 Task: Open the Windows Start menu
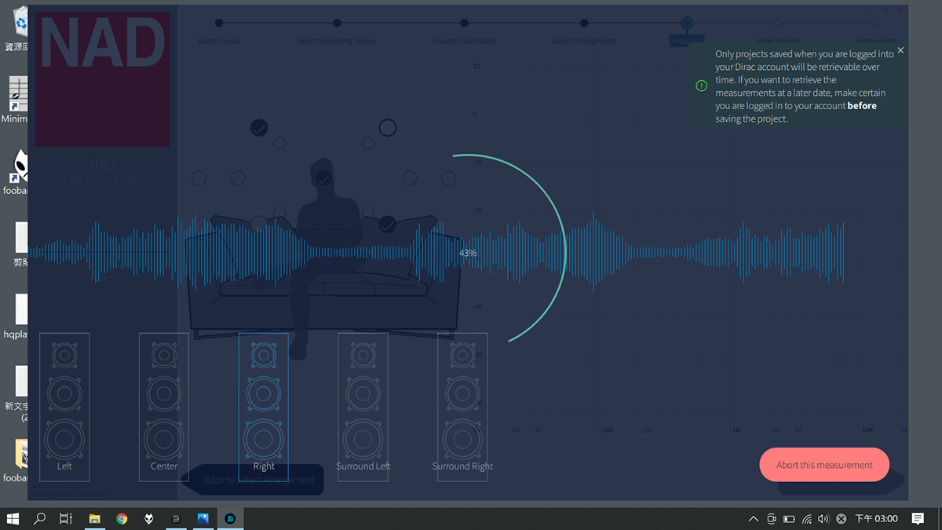(x=13, y=518)
